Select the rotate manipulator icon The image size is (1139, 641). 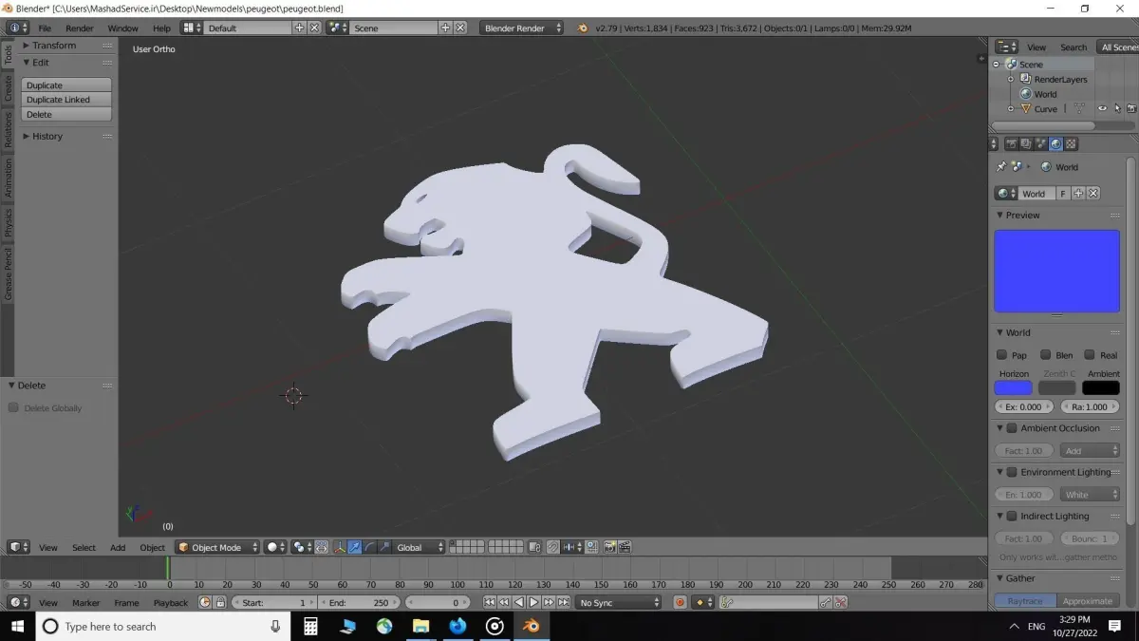(x=368, y=547)
